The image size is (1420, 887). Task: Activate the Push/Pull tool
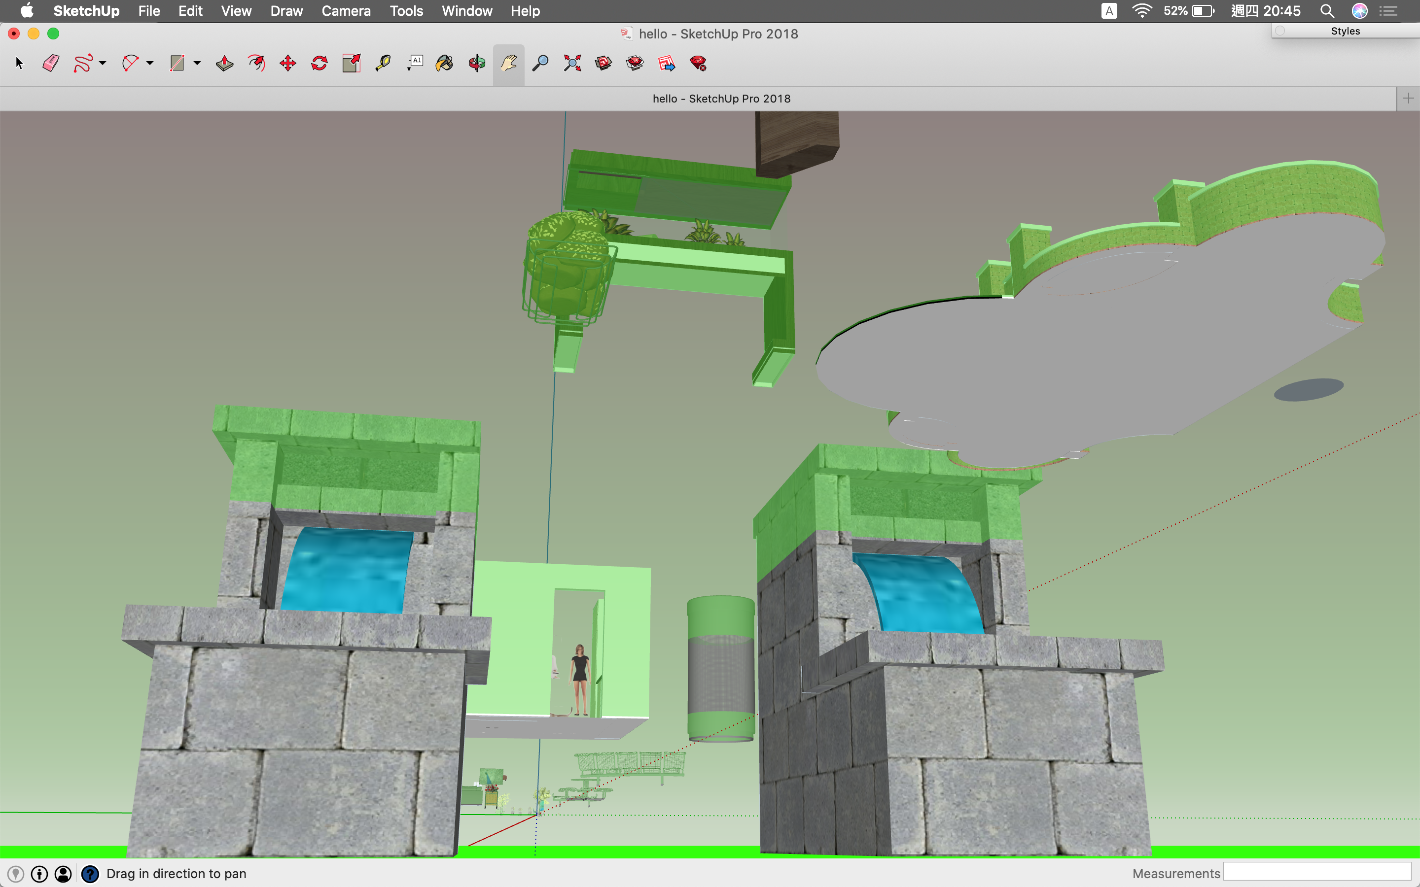pyautogui.click(x=225, y=64)
